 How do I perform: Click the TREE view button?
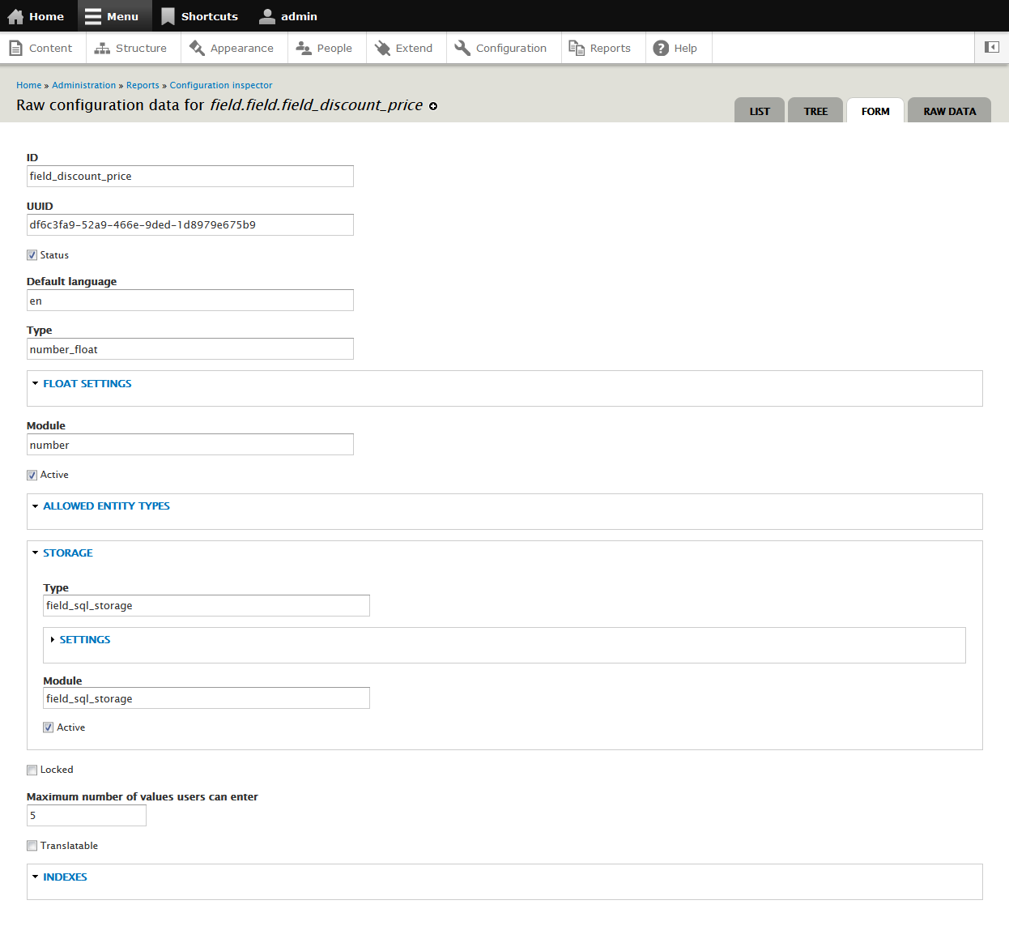pyautogui.click(x=815, y=110)
